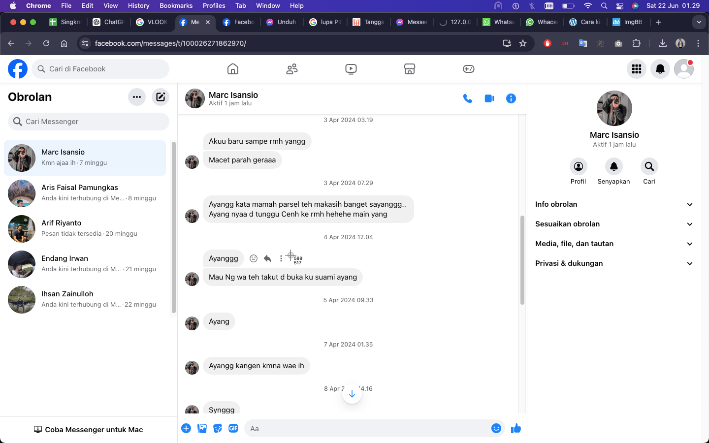The image size is (709, 443).
Task: Open Chrome's Bookmarks menu
Action: coord(176,5)
